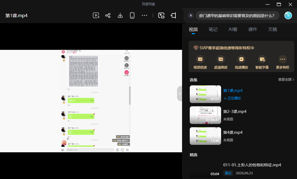The width and height of the screenshot is (297, 179).
Task: Maximize the 百度网盘 window
Action: 279,4
